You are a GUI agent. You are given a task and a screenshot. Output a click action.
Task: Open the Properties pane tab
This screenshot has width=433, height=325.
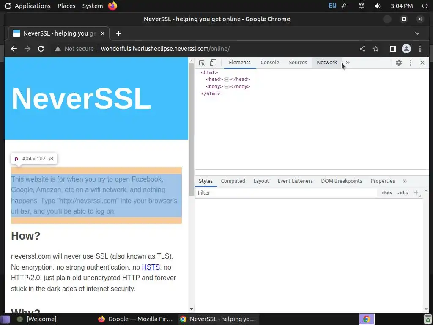383,181
